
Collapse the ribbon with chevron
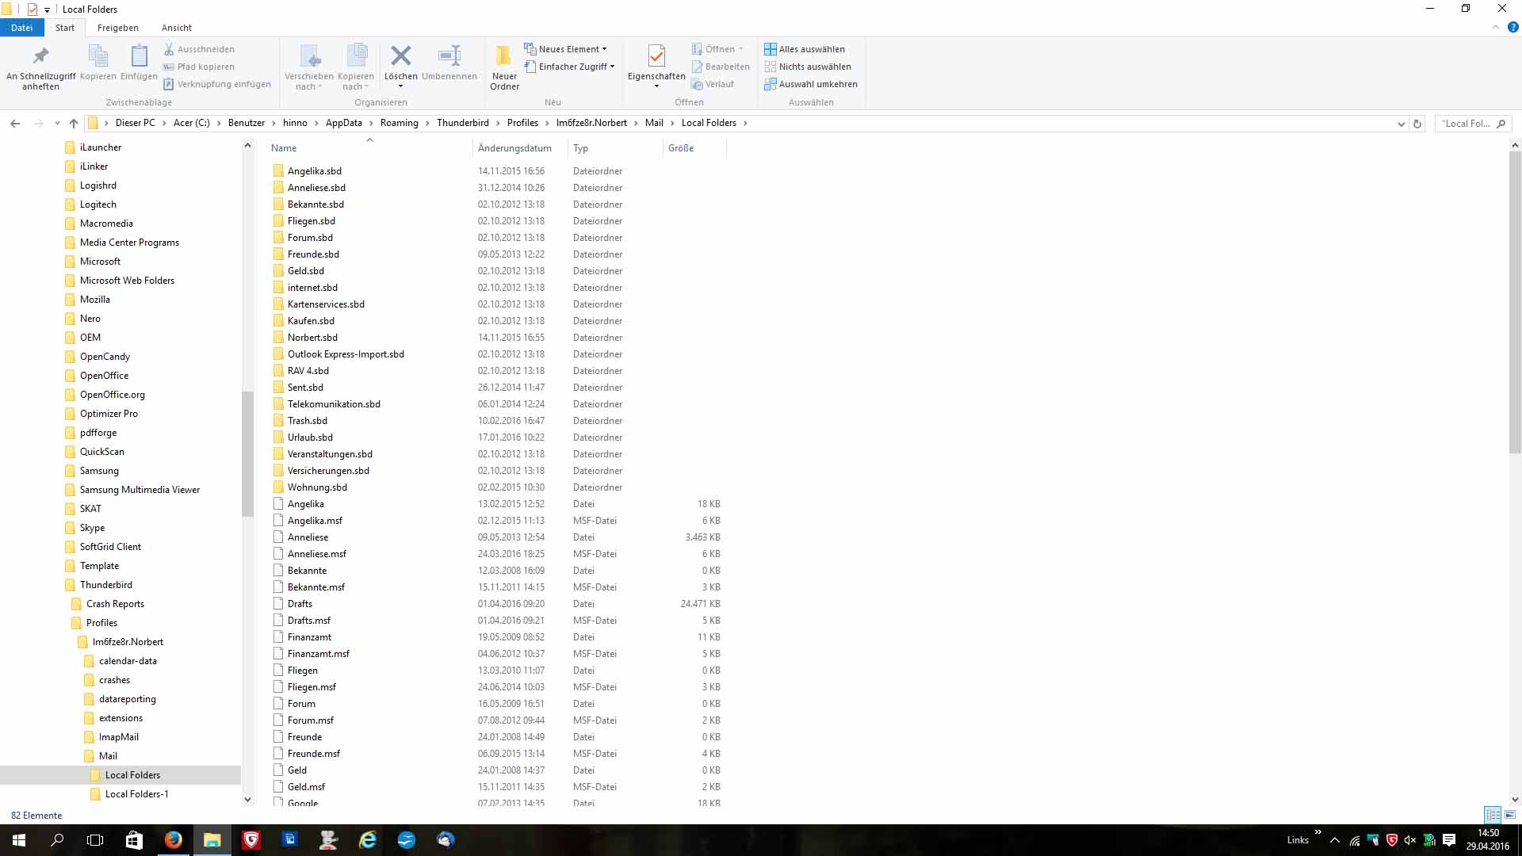pos(1495,27)
